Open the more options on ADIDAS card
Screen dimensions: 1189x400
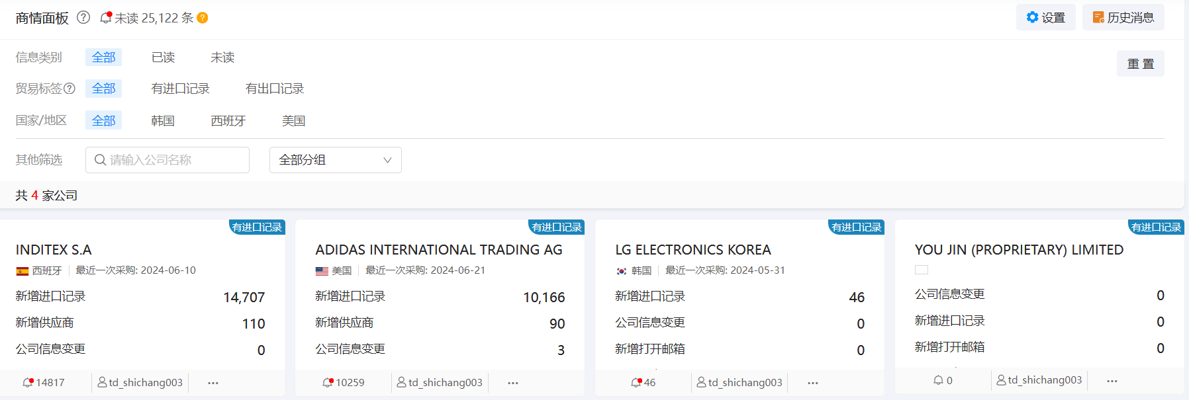(513, 383)
